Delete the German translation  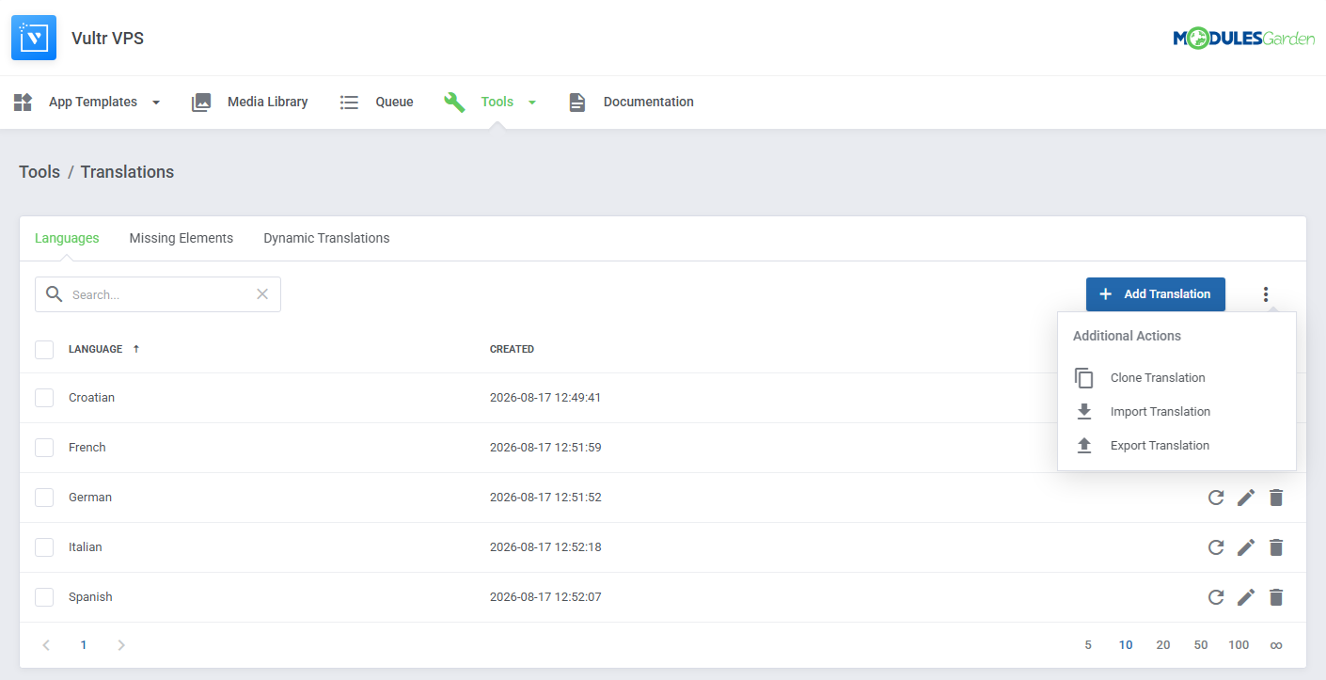(1276, 498)
